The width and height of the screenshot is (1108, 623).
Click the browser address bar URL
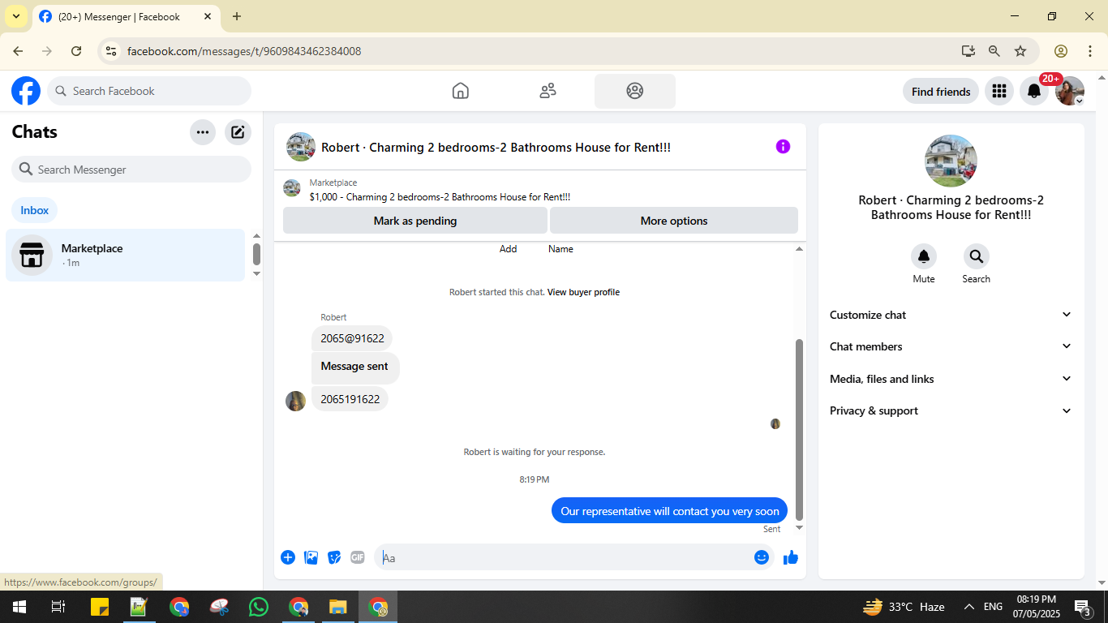(244, 51)
